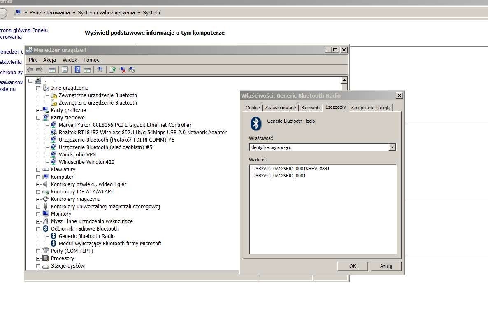Switch to the Sterownik tab

[311, 108]
